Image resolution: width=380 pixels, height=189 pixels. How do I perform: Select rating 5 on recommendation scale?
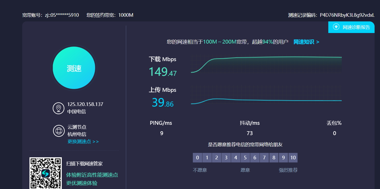click(x=245, y=158)
